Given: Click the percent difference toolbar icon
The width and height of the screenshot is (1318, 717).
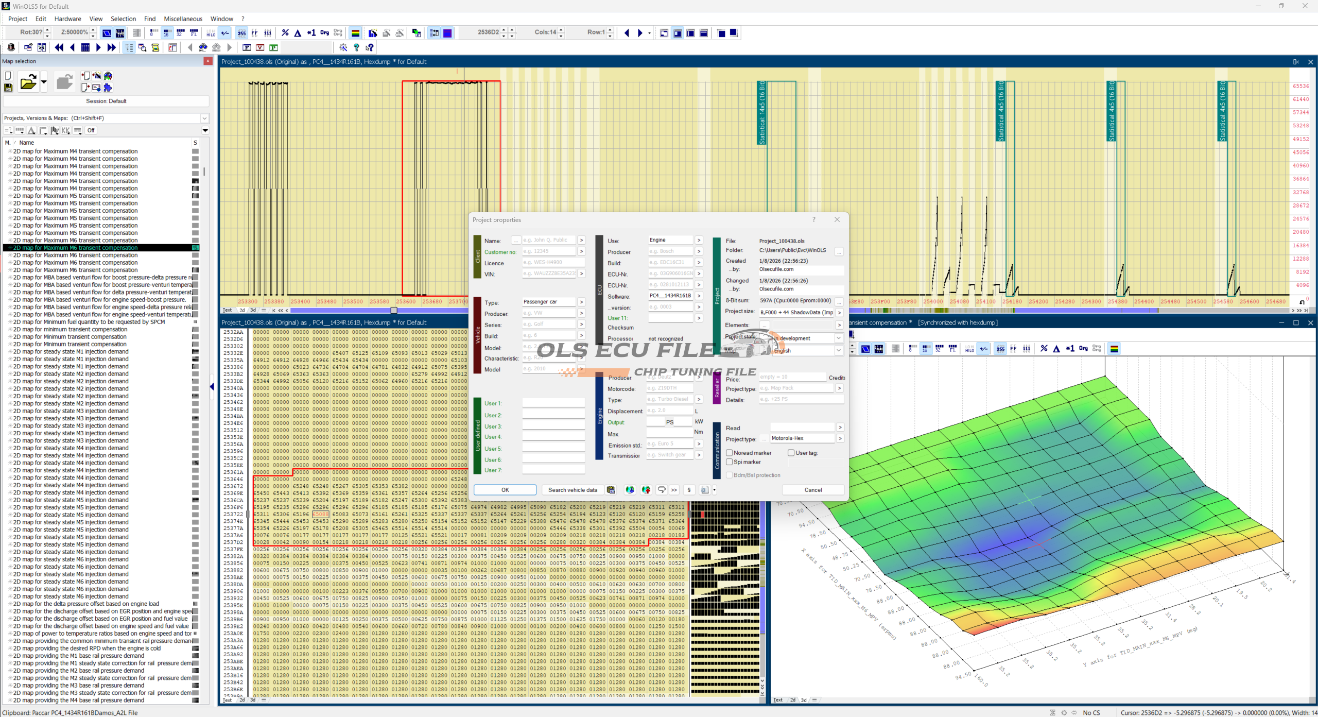Looking at the screenshot, I should coord(285,33).
